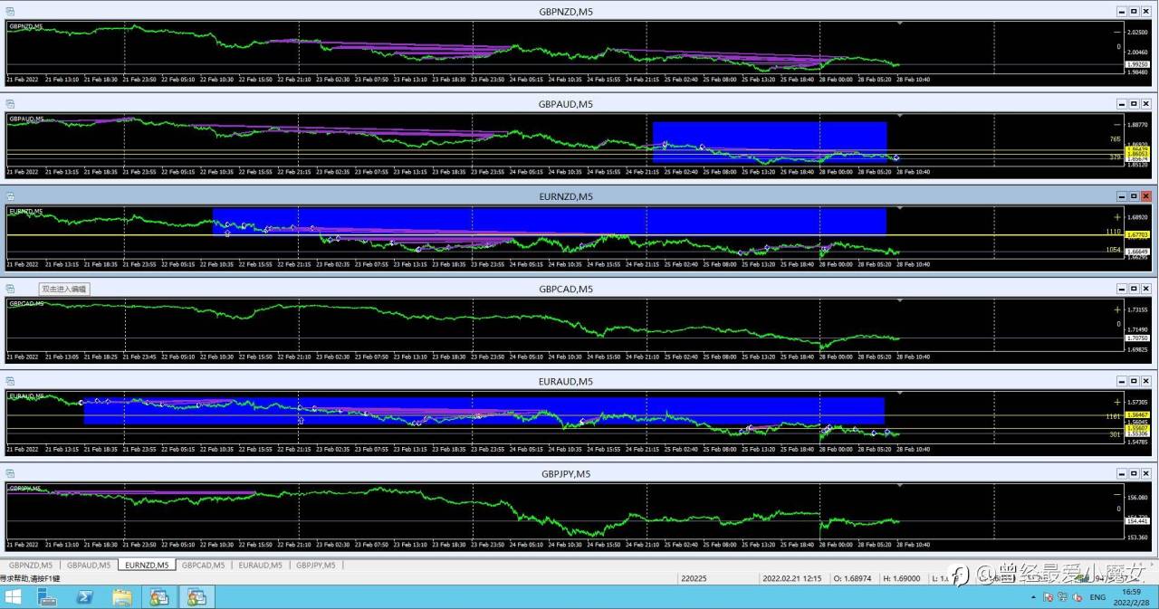Open the ENG input language selector
This screenshot has width=1159, height=609.
point(1097,597)
